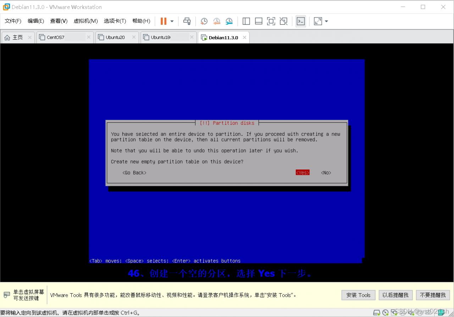Switch to the Ubuntu18 tab
The height and width of the screenshot is (317, 454).
[x=168, y=37]
